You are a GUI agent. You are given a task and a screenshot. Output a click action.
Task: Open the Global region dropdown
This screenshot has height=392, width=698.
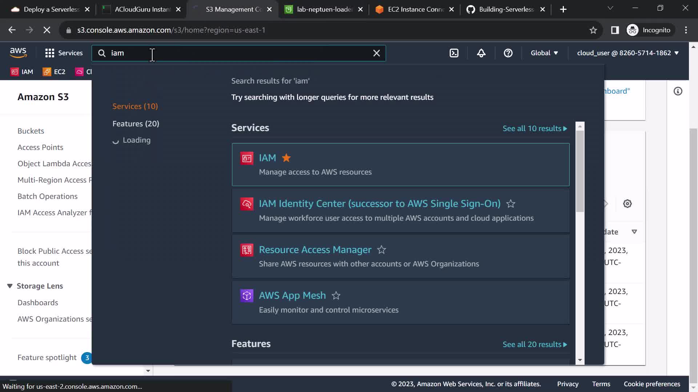click(544, 53)
